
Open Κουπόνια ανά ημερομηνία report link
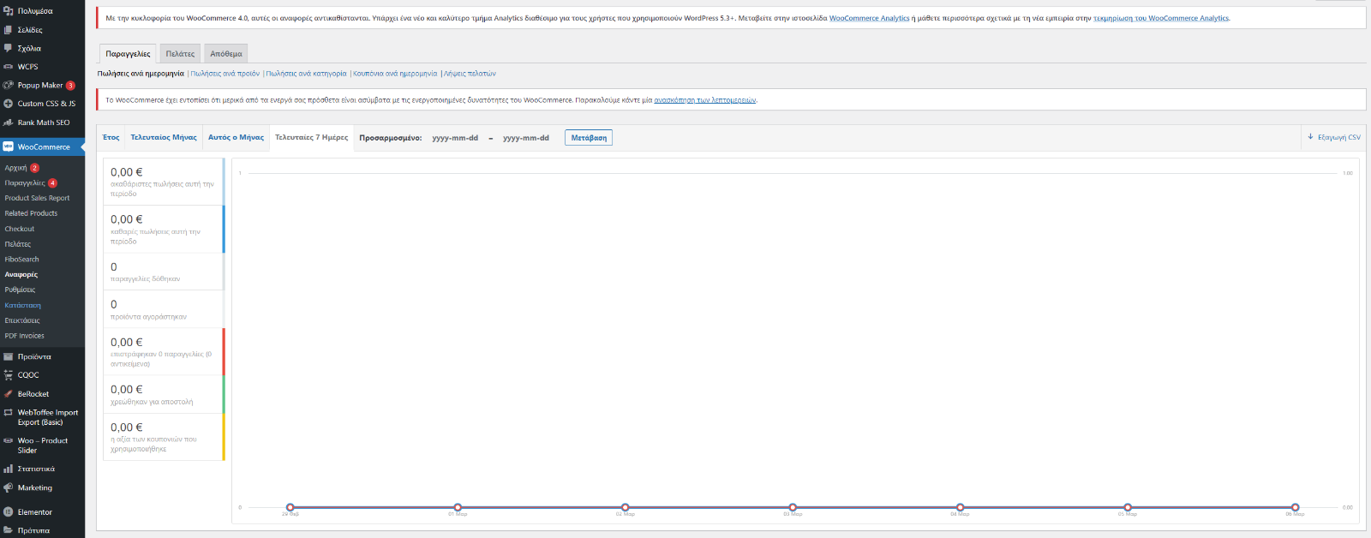coord(395,74)
